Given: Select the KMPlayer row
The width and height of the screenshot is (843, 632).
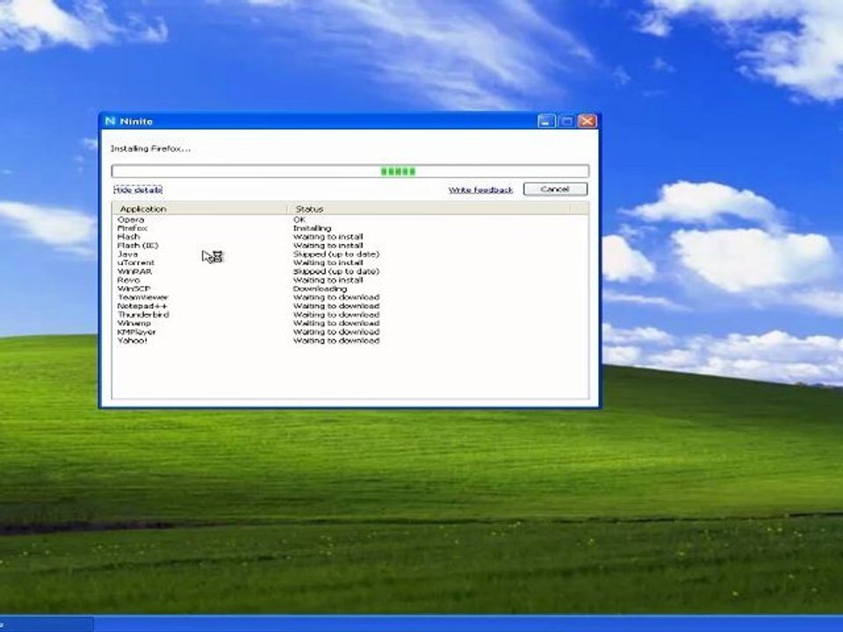Looking at the screenshot, I should click(350, 332).
